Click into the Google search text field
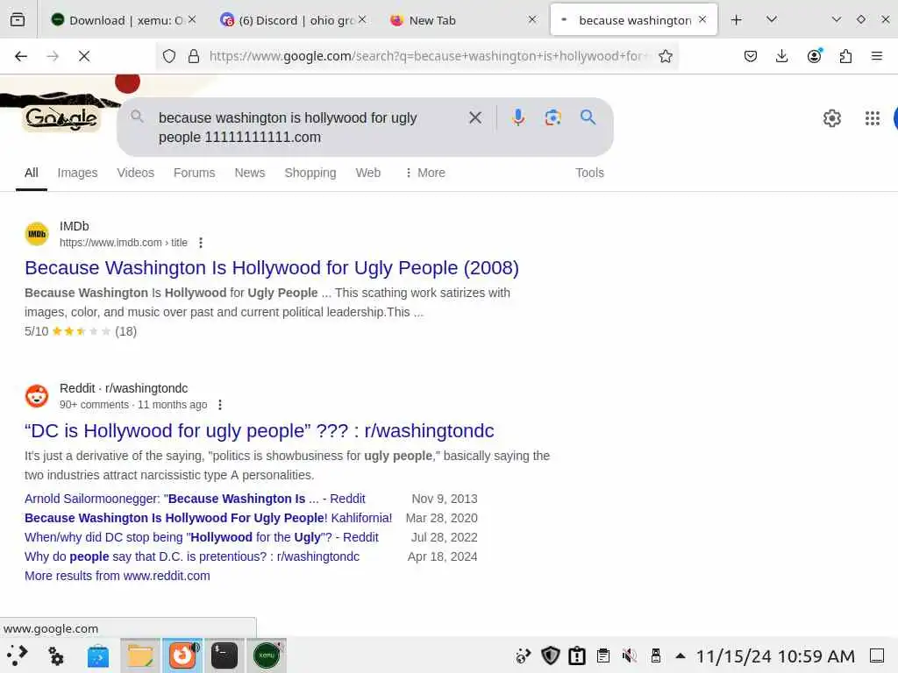 [x=306, y=127]
